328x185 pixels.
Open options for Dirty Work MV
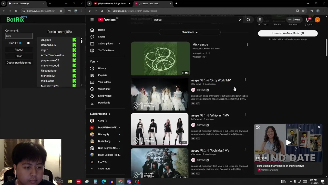pyautogui.click(x=245, y=80)
